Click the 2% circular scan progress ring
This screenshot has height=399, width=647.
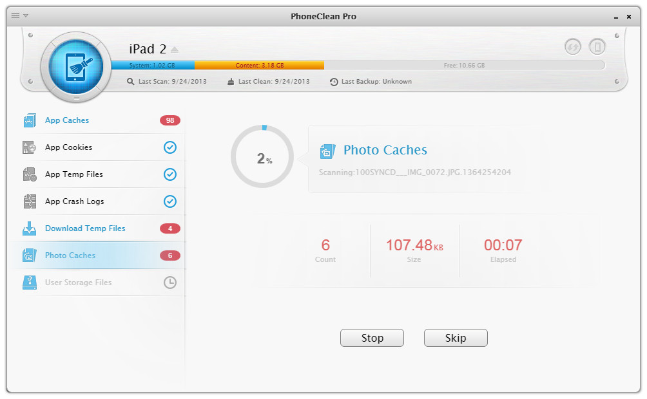pos(262,156)
